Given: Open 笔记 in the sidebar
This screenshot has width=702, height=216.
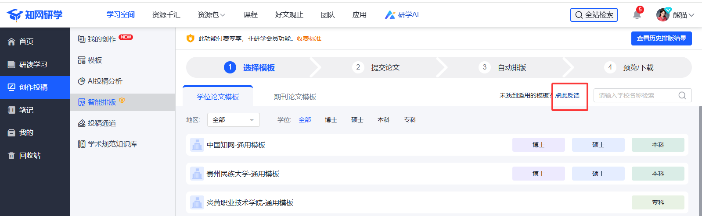Looking at the screenshot, I should pos(26,110).
